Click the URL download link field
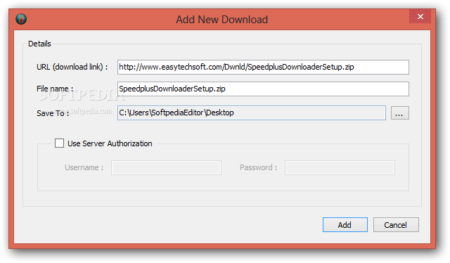450x263 pixels. pyautogui.click(x=263, y=67)
